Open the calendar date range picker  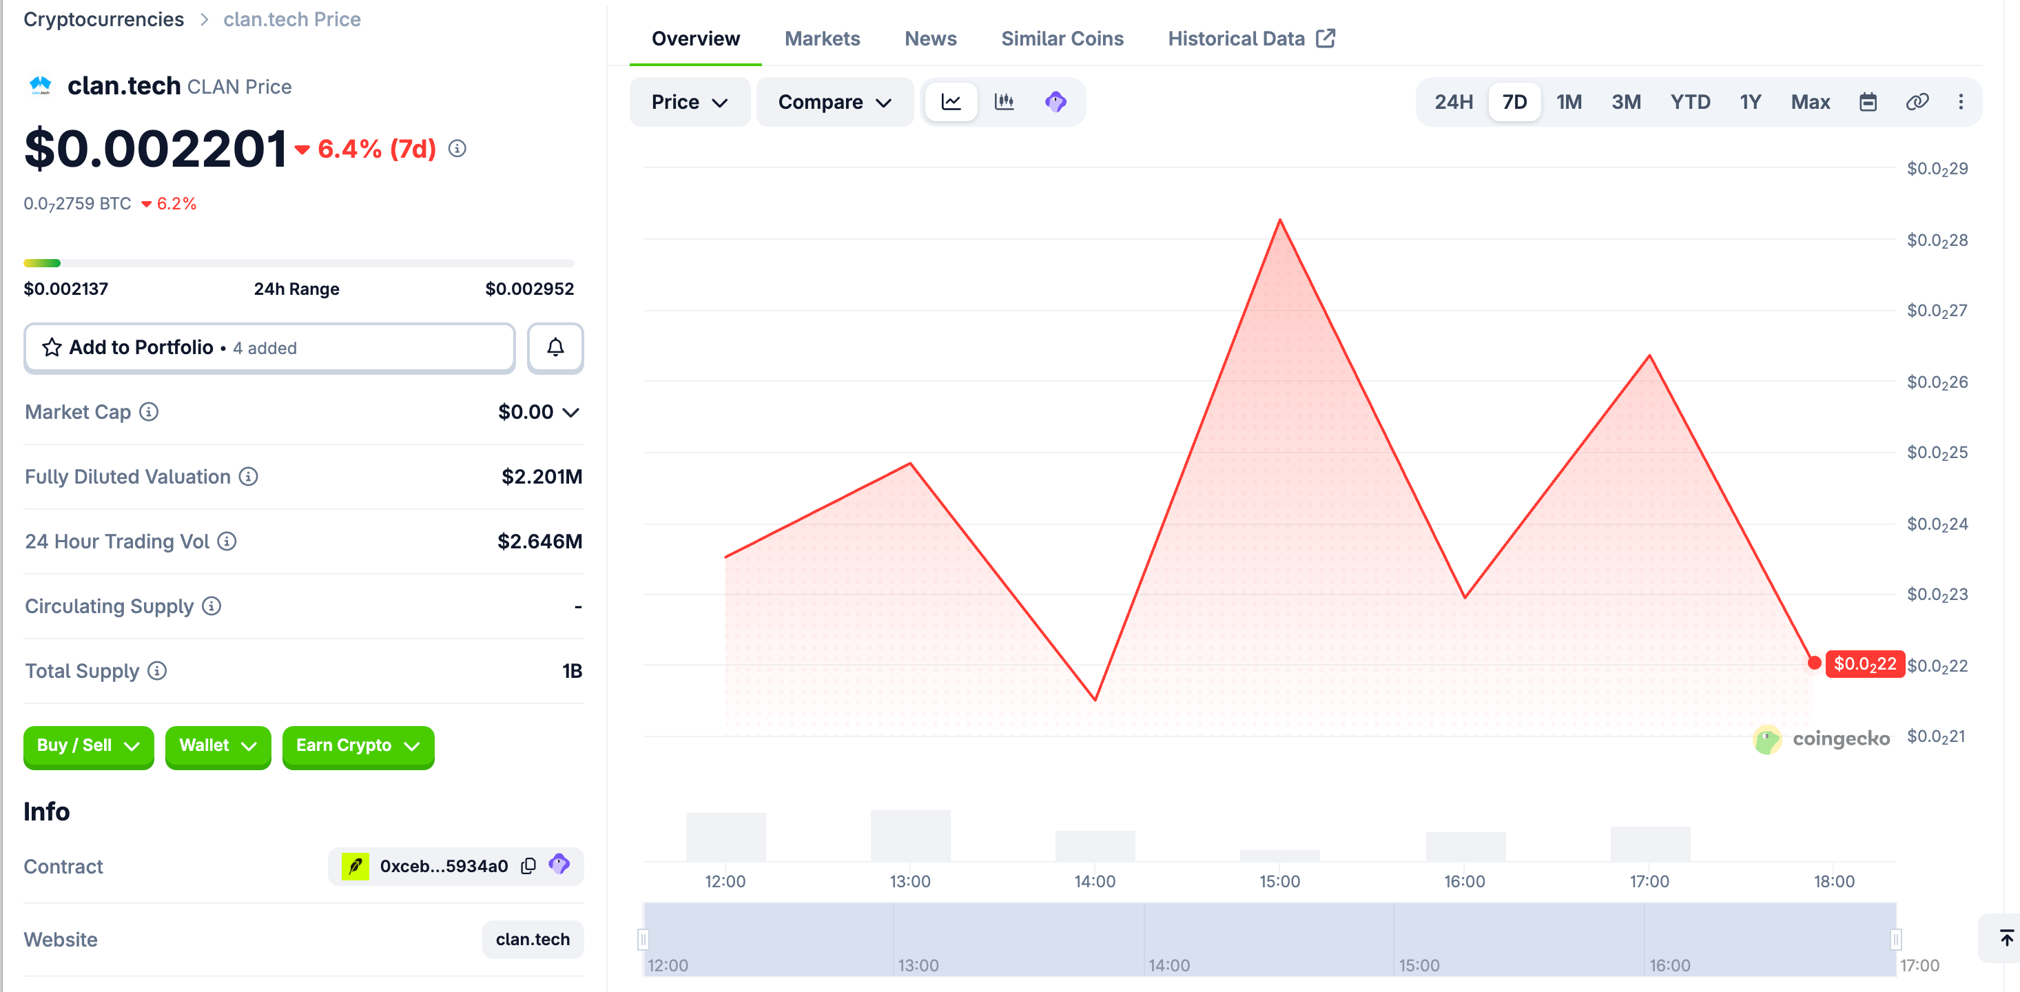click(x=1868, y=102)
